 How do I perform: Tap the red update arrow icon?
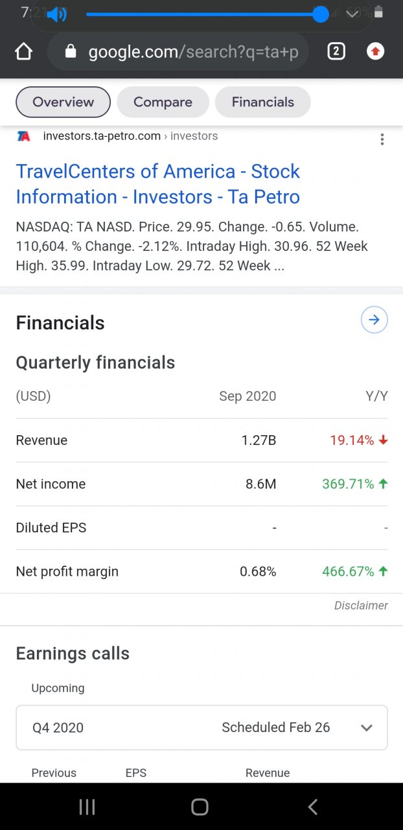[x=375, y=51]
